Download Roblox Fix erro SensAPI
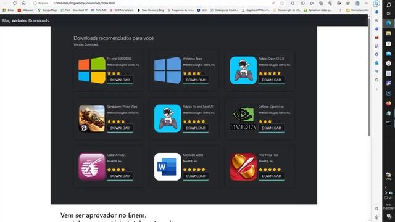 pos(196,128)
